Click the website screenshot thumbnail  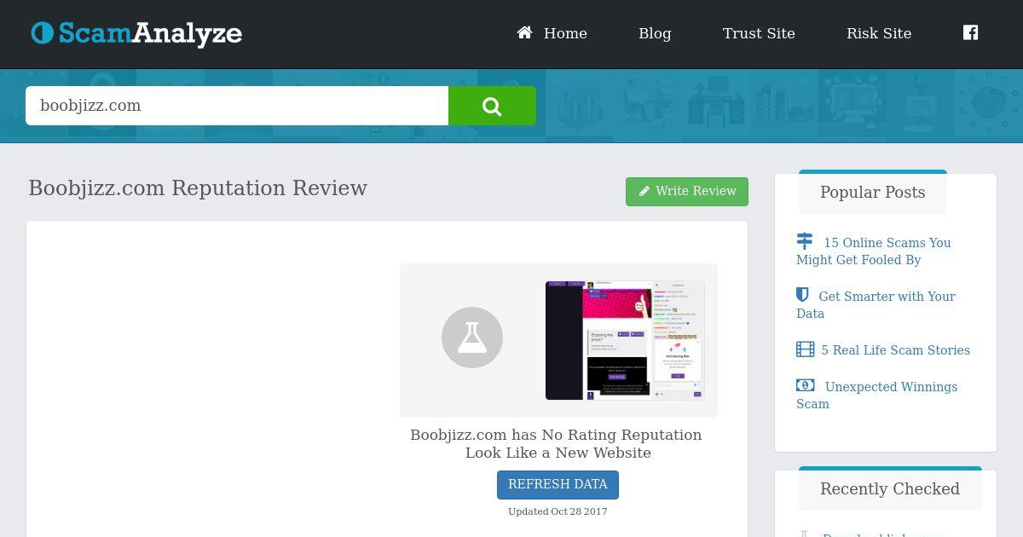(x=625, y=340)
